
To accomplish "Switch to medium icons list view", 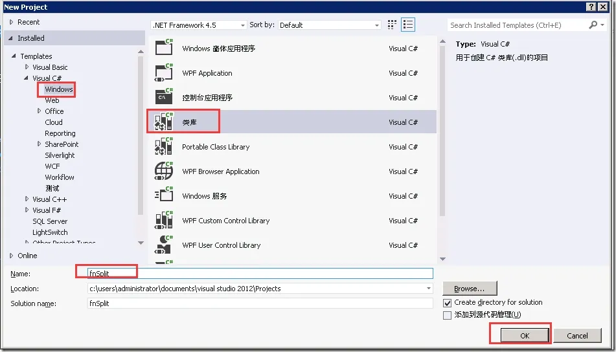I will pyautogui.click(x=408, y=25).
